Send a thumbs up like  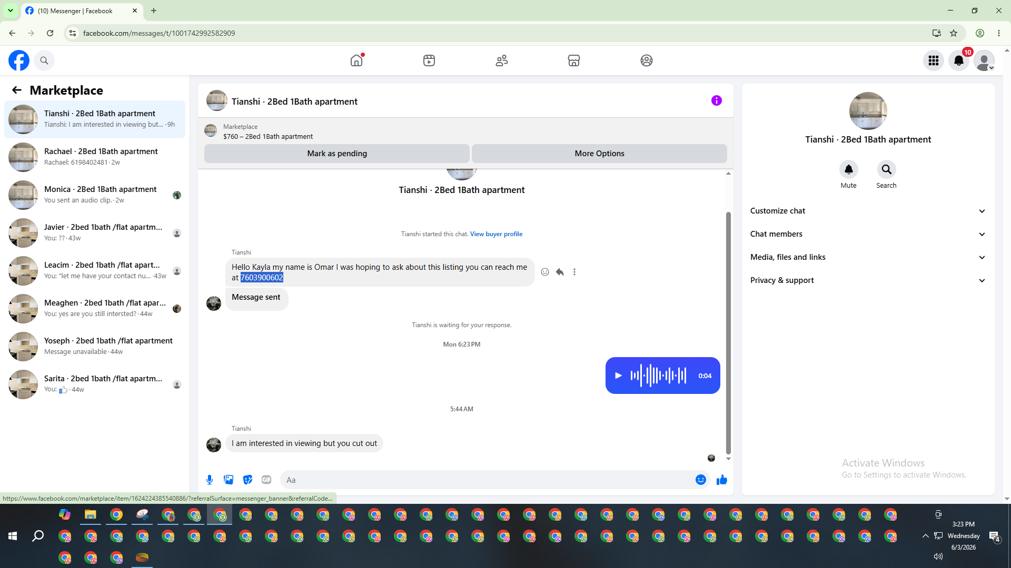coord(722,480)
